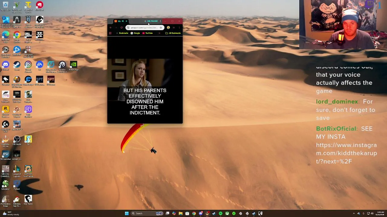387x217 pixels.
Task: Expand the hidden toolbar items chevron
Action: [174, 27]
